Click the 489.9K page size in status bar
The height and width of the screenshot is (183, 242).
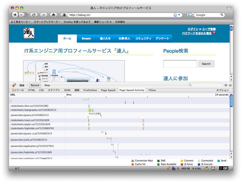(x=186, y=168)
